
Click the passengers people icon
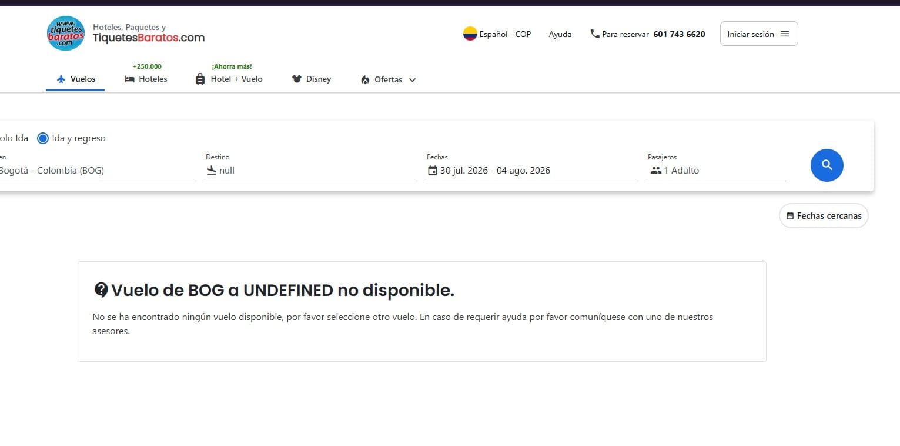[x=656, y=171]
